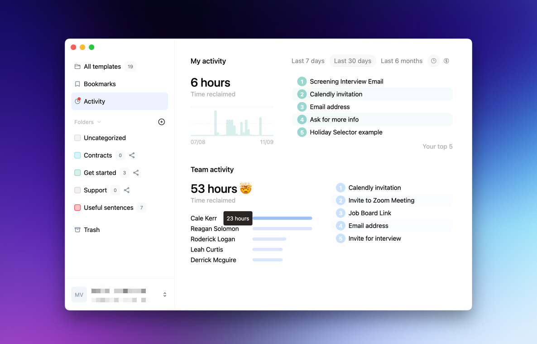Select the Contracts folder checkbox
Viewport: 537px width, 344px height.
click(x=77, y=155)
